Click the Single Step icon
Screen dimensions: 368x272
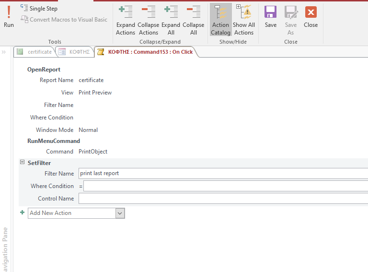pyautogui.click(x=24, y=8)
